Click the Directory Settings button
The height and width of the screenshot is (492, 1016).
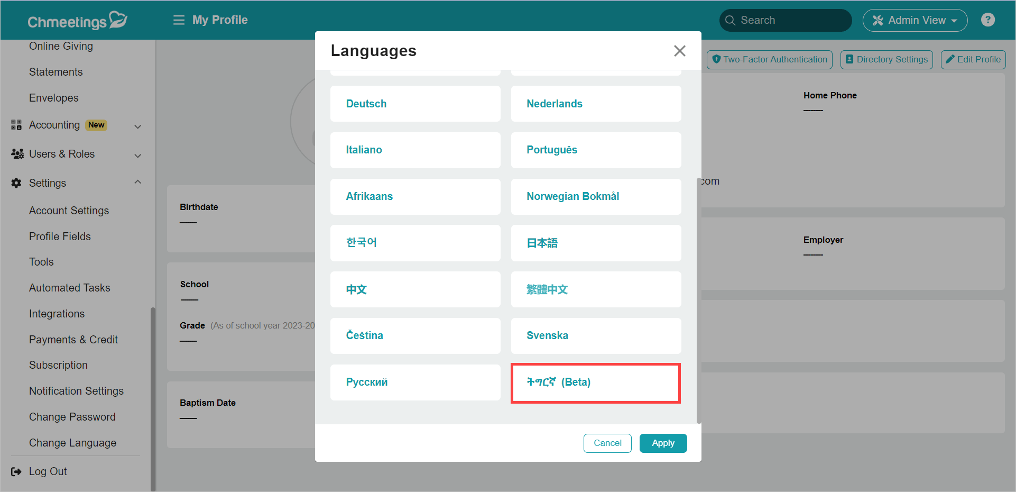[x=886, y=59]
